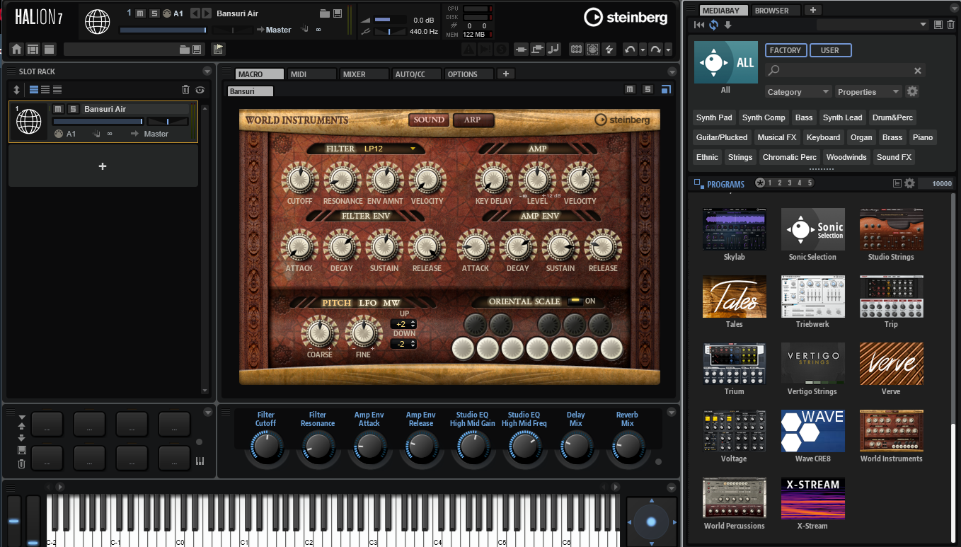Image resolution: width=961 pixels, height=547 pixels.
Task: Click the MediaBay save preset icon
Action: click(x=938, y=25)
